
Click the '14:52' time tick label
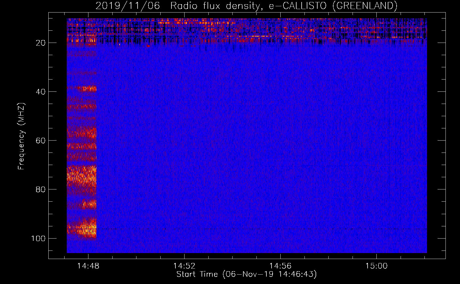(184, 266)
